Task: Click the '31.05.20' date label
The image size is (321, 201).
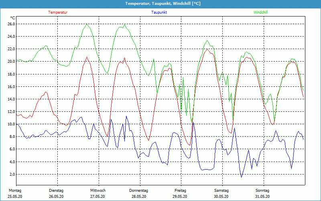Action: coord(262,197)
